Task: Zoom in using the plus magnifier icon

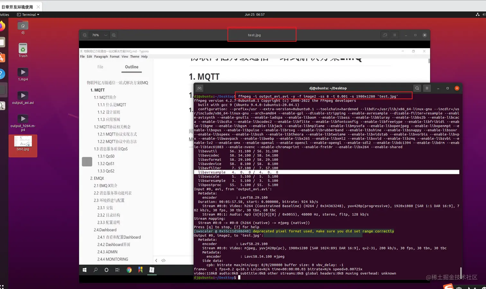Action: tap(114, 35)
